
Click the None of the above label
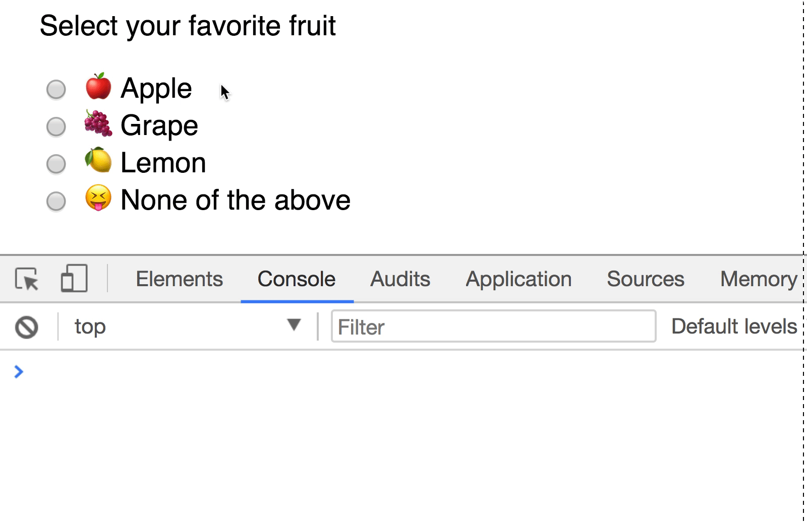click(235, 200)
